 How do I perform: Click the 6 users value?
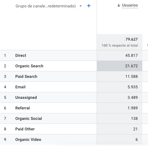137,139
